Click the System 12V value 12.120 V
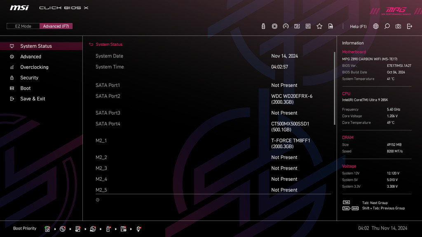 (393, 173)
